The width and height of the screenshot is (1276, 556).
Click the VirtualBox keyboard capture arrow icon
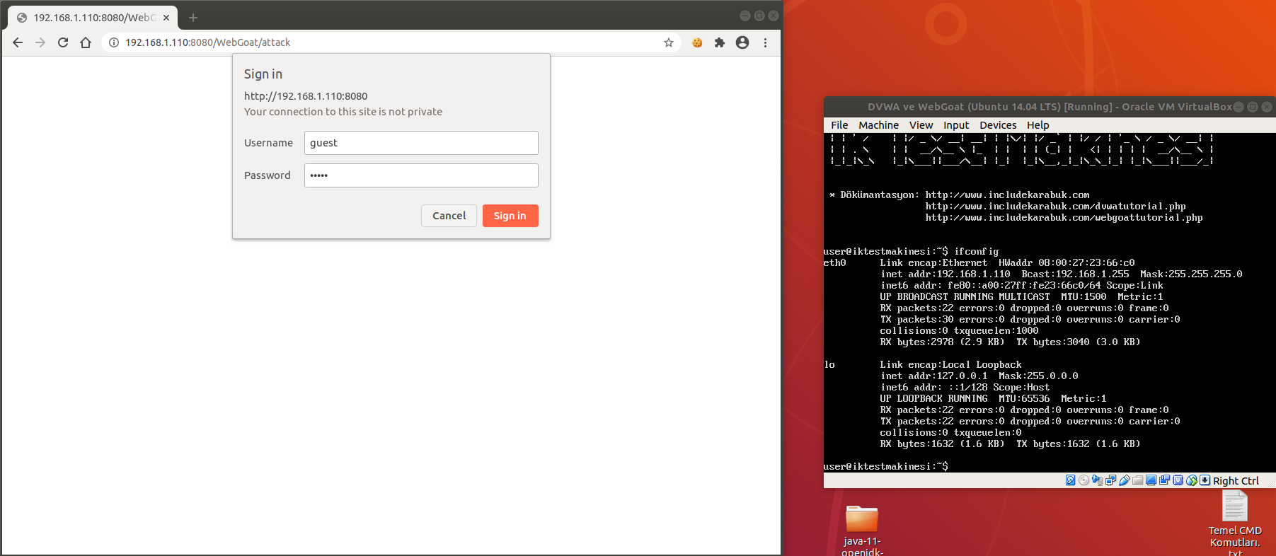(1205, 480)
